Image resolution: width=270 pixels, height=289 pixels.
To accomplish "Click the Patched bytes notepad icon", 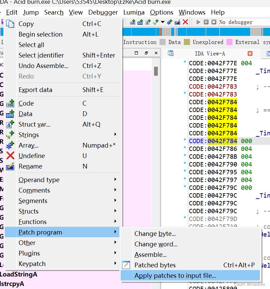I will point(126,265).
